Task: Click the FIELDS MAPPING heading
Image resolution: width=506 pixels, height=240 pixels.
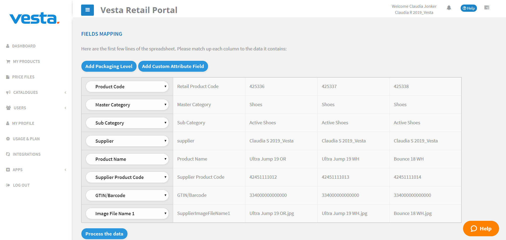Action: [x=102, y=34]
